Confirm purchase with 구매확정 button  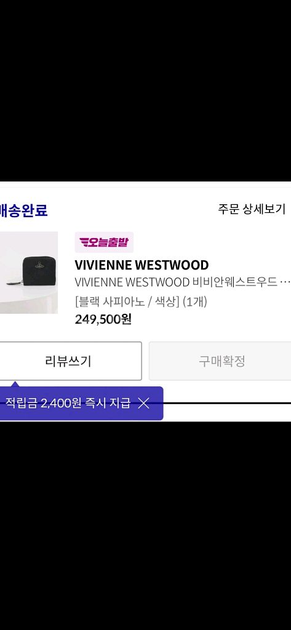(221, 361)
